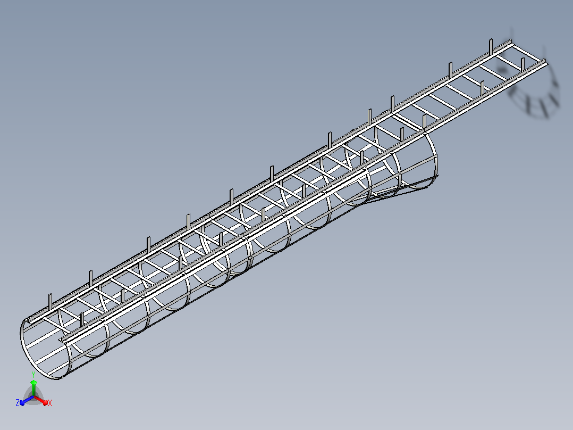The width and height of the screenshot is (573, 430).
Task: Click the green Y axis arrow on triad
Action: click(33, 386)
